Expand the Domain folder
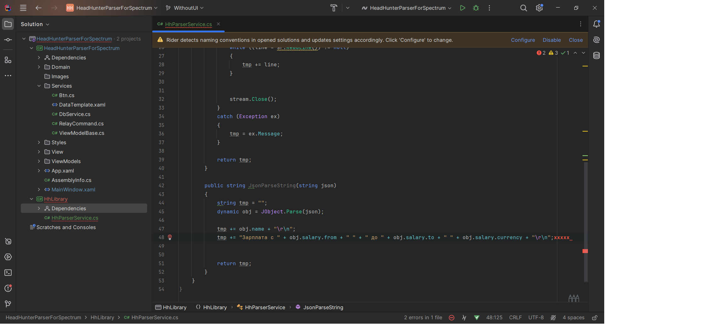715x329 pixels. click(39, 67)
